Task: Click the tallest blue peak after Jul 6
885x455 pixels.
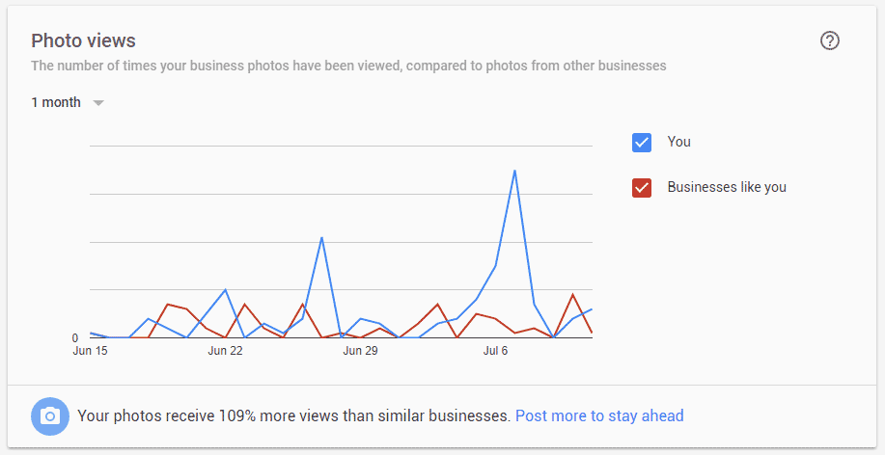Action: 514,171
